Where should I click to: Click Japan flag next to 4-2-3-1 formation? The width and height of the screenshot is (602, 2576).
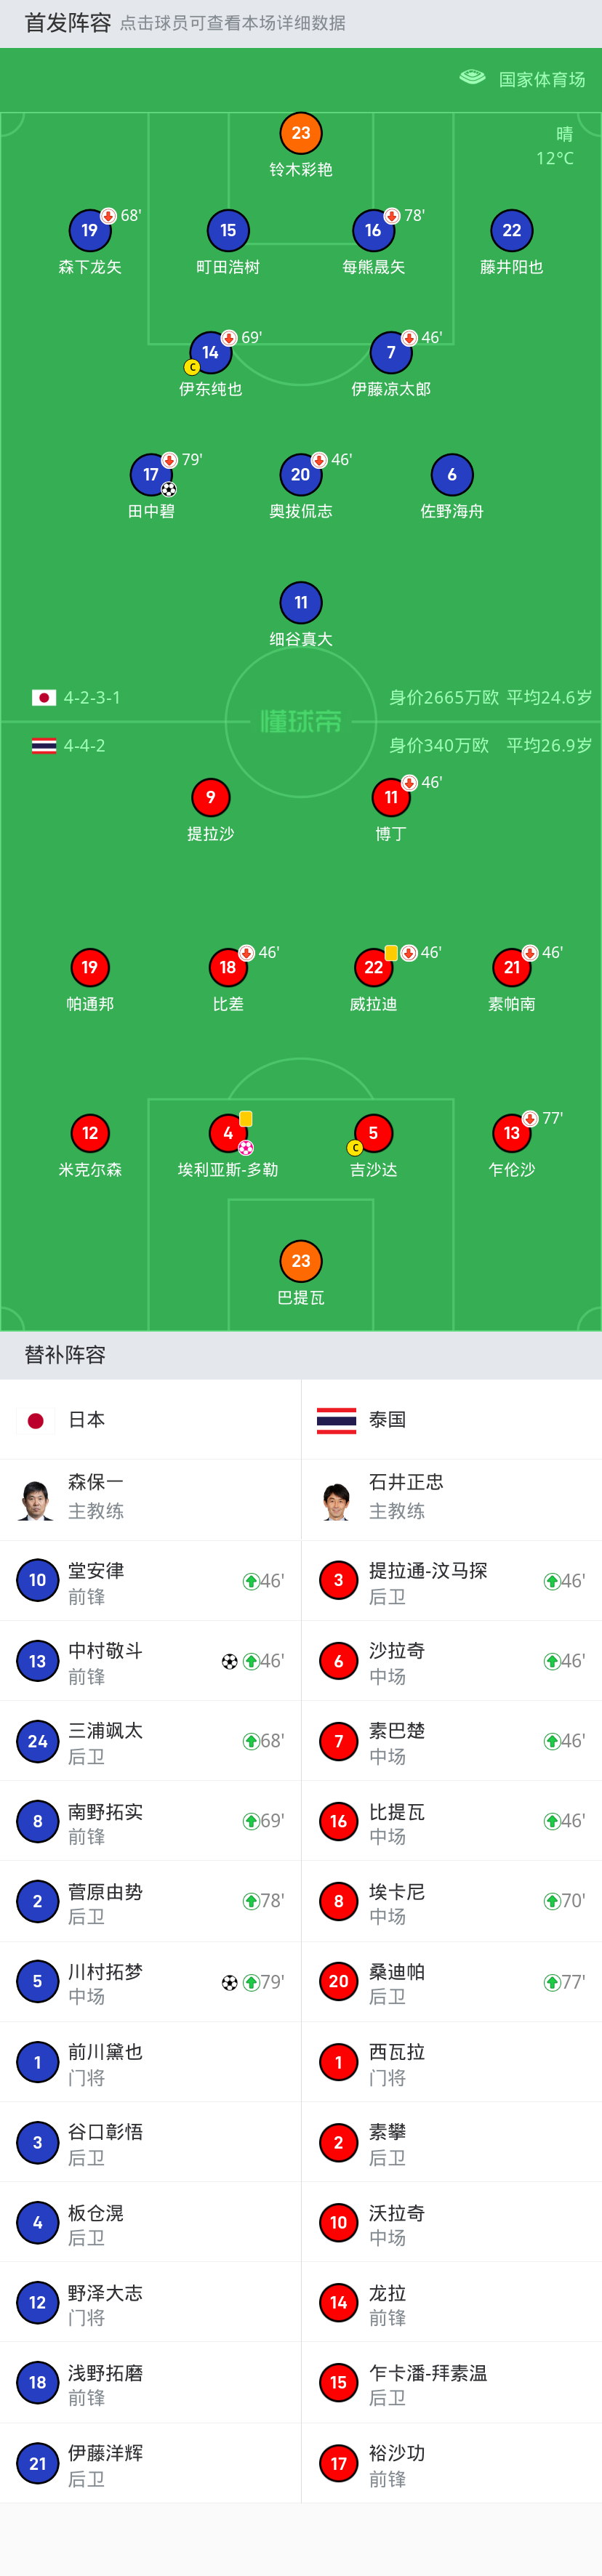click(x=44, y=698)
